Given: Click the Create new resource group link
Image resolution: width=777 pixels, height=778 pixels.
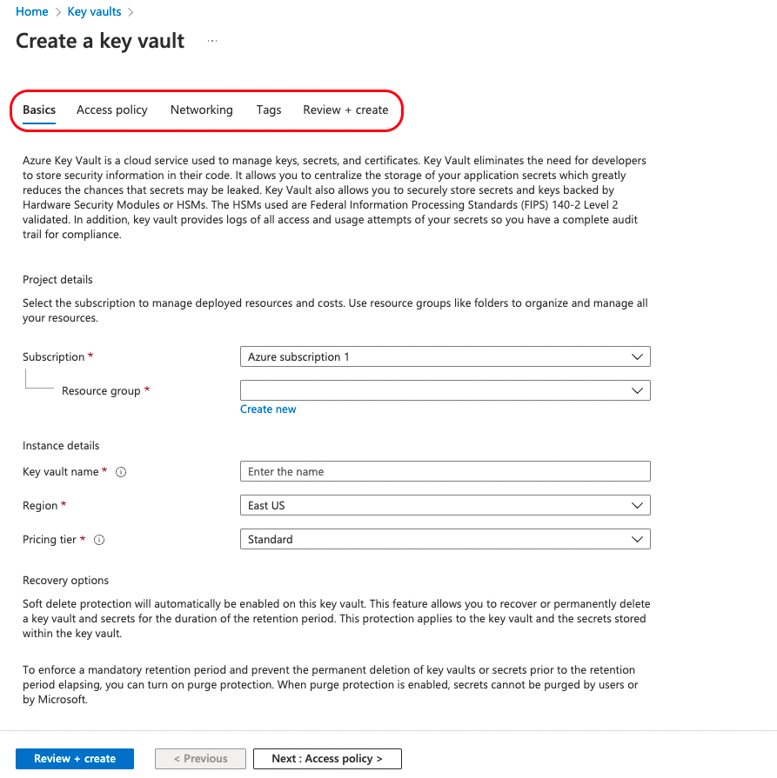Looking at the screenshot, I should point(268,409).
